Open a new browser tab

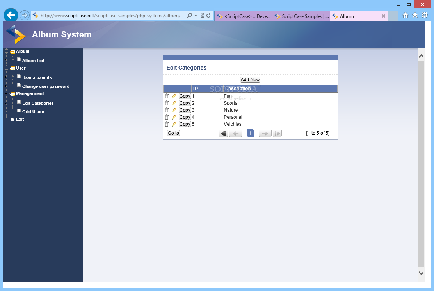click(393, 16)
